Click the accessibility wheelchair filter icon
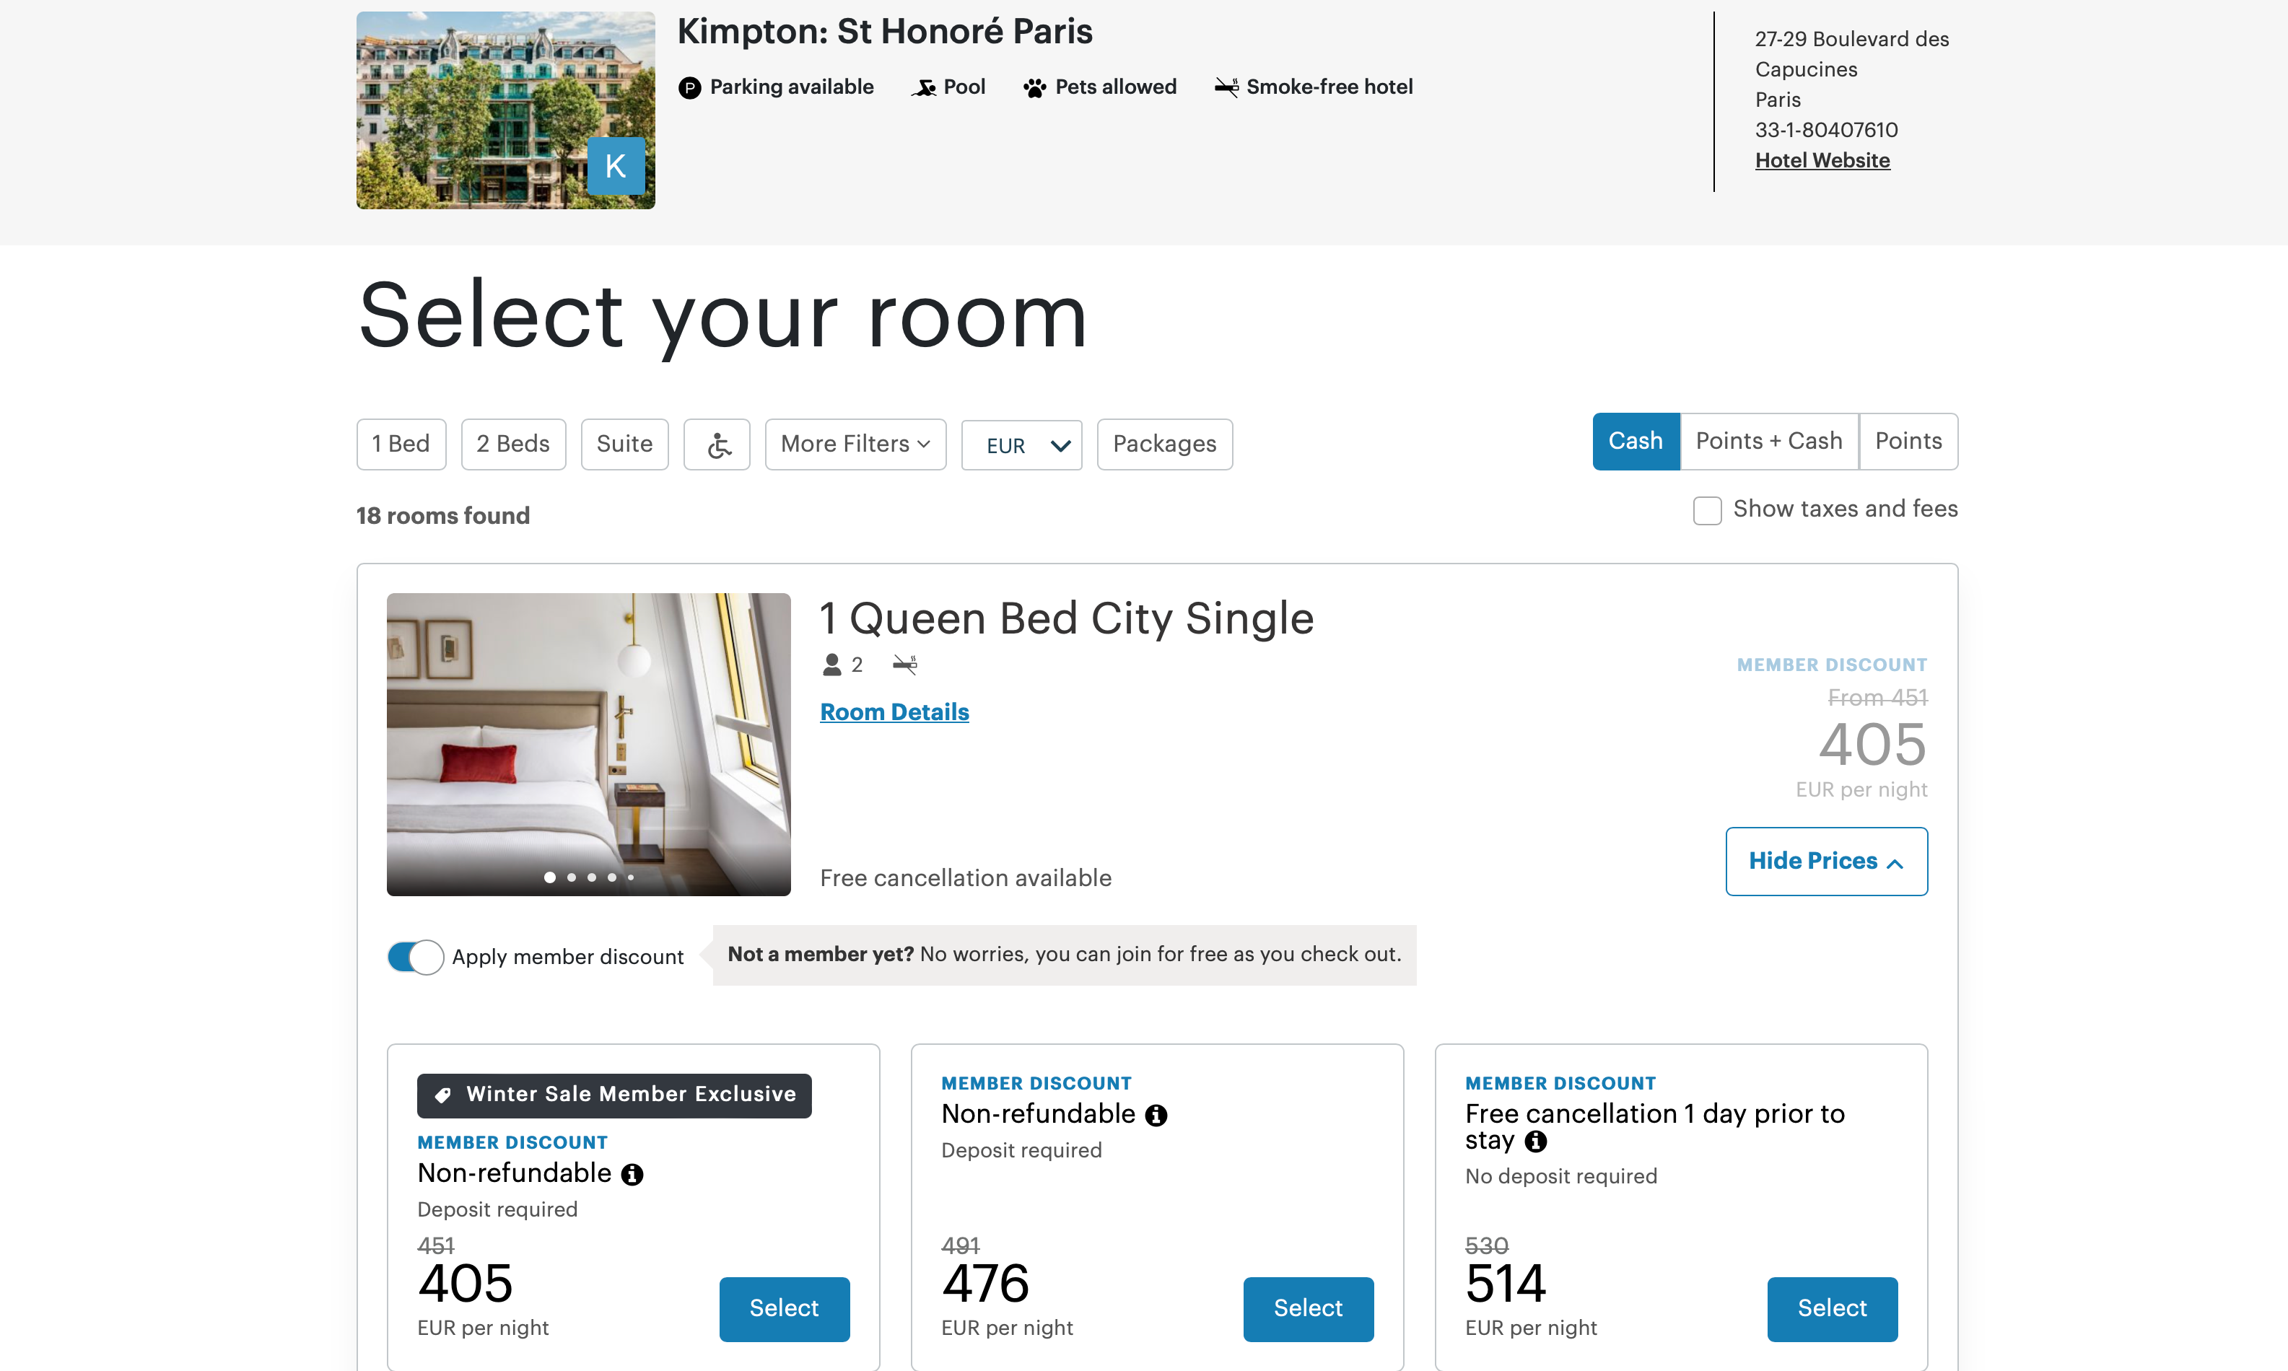Screen dimensions: 2288x1371 (717, 444)
